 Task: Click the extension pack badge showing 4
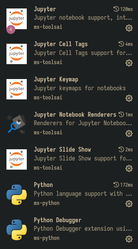click(11, 30)
